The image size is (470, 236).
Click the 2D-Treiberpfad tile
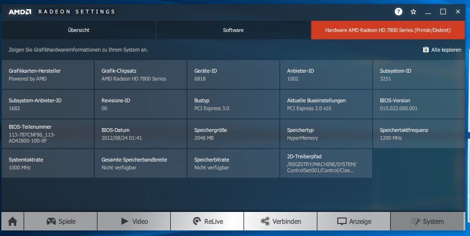[326, 163]
